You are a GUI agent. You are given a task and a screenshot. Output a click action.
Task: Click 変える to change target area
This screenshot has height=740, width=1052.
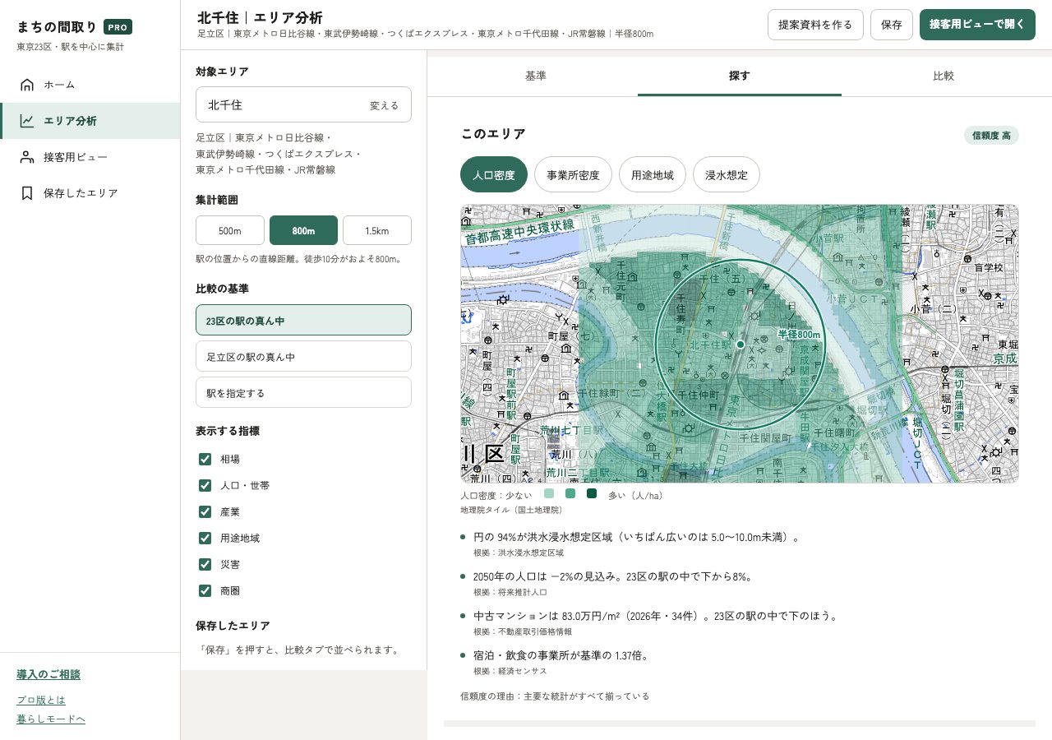coord(384,105)
